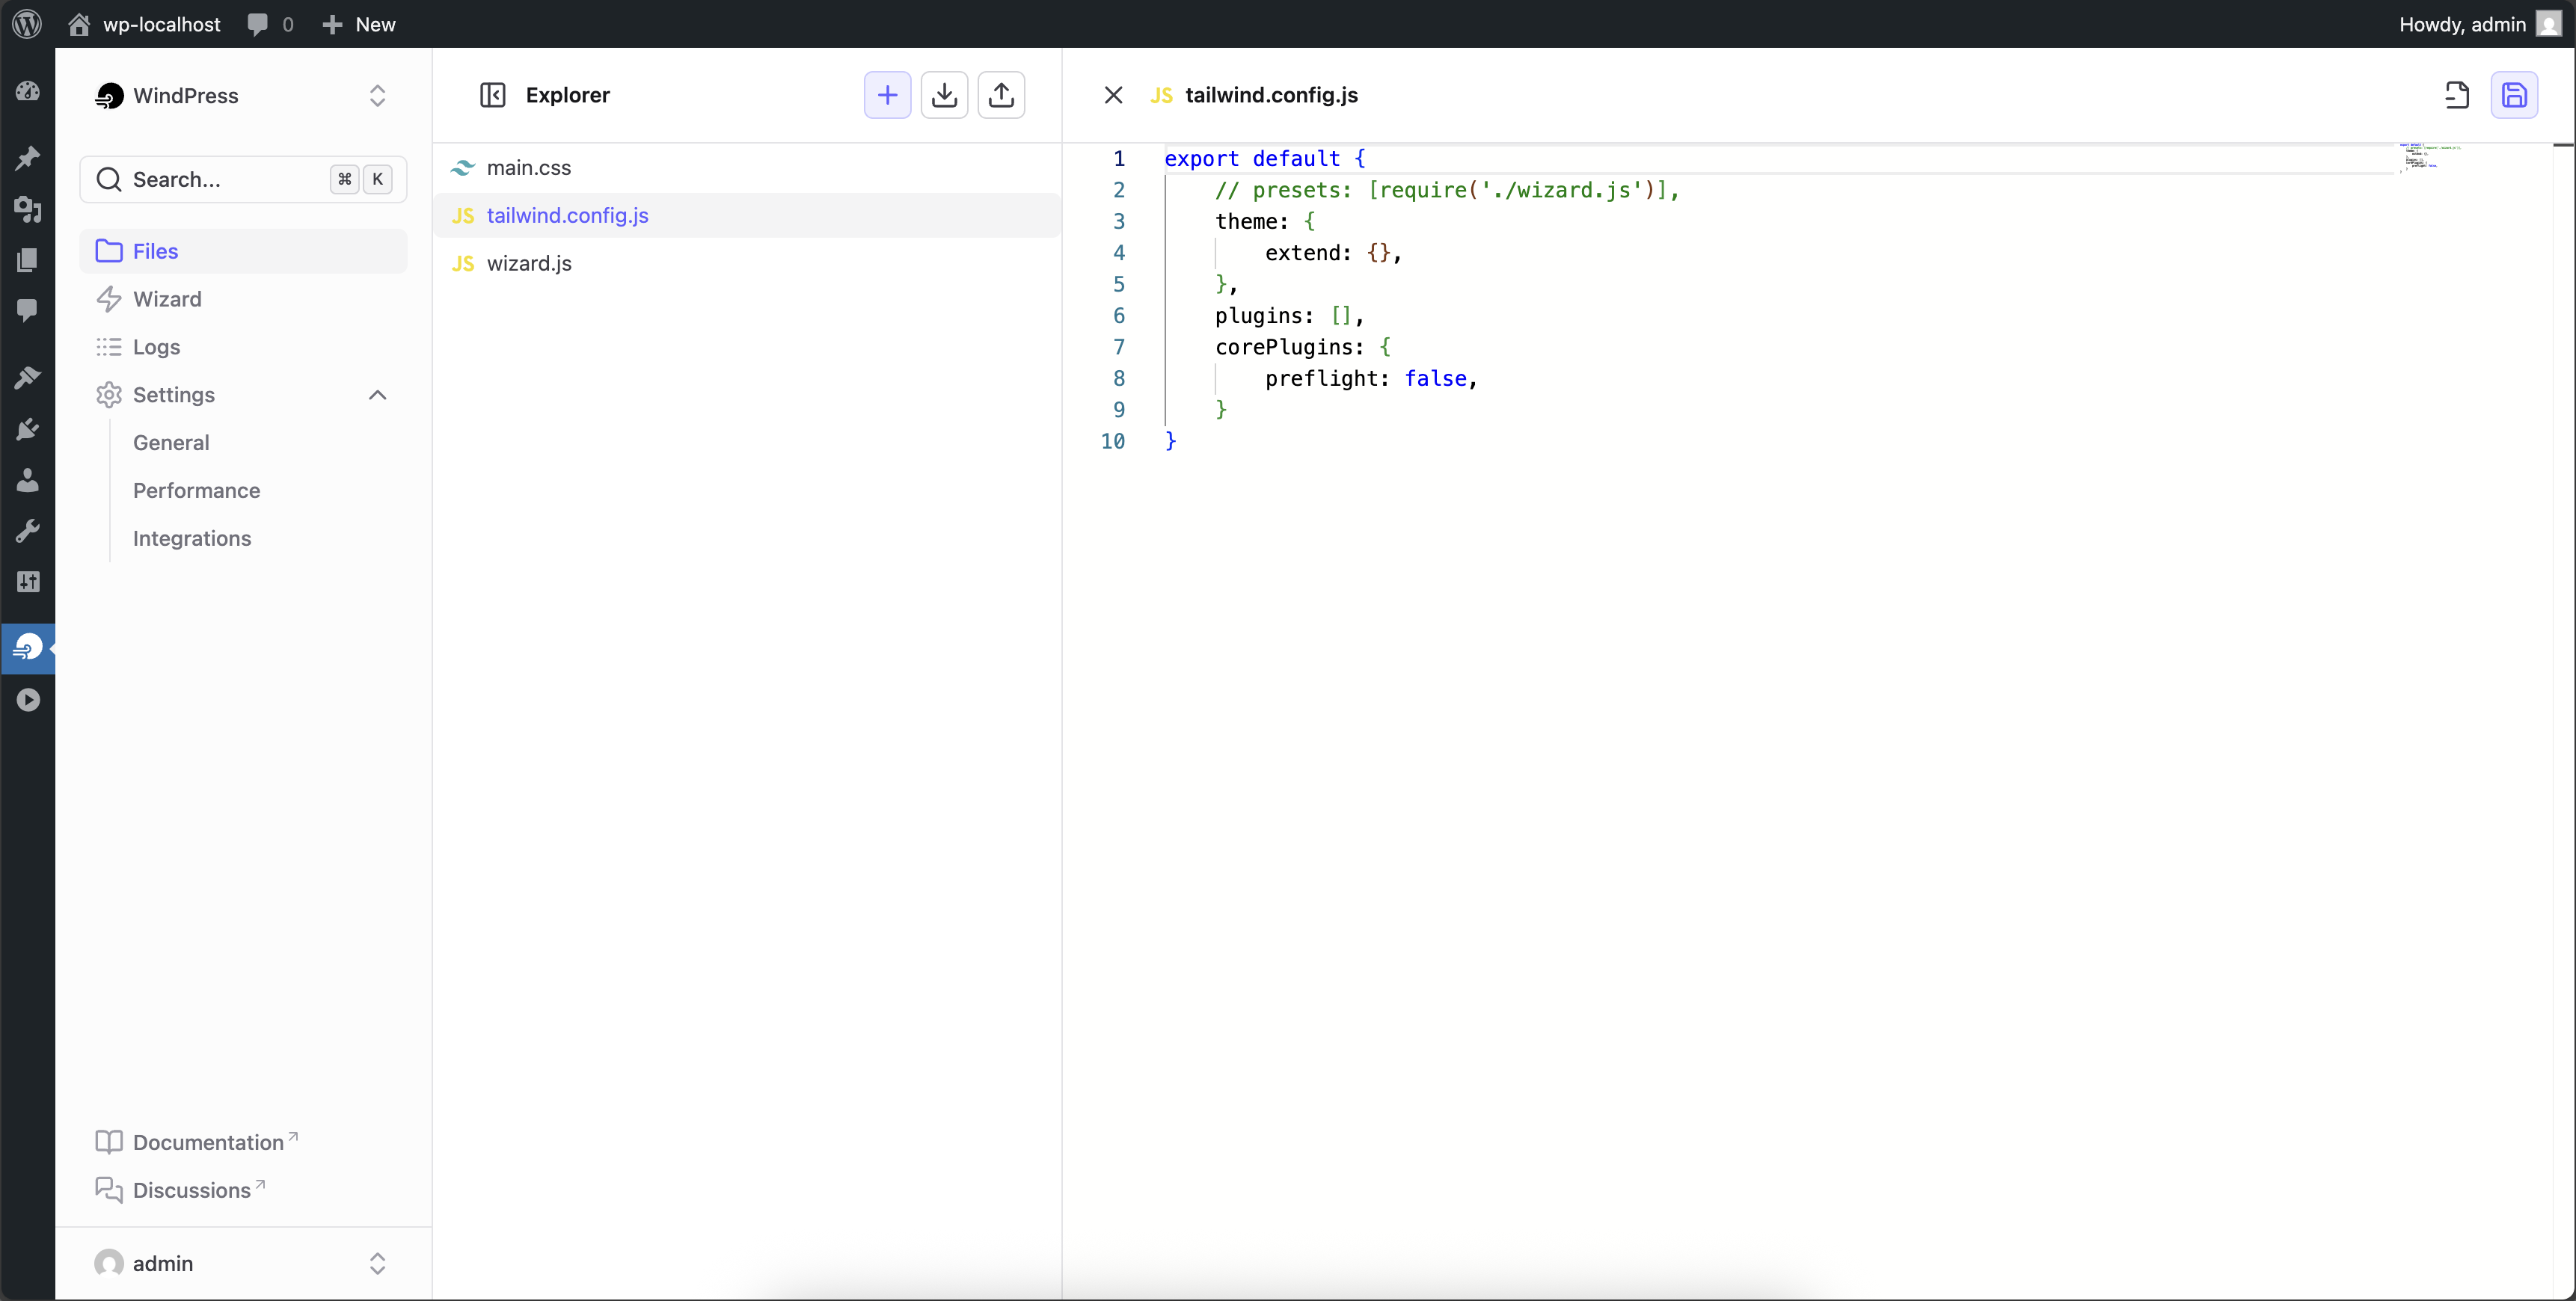Go to the Wizard section
2576x1301 pixels.
pyautogui.click(x=243, y=299)
